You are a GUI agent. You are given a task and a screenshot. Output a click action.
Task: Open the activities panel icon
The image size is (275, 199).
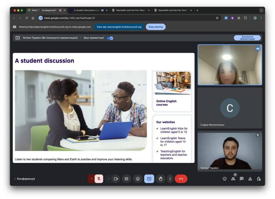tap(250, 179)
